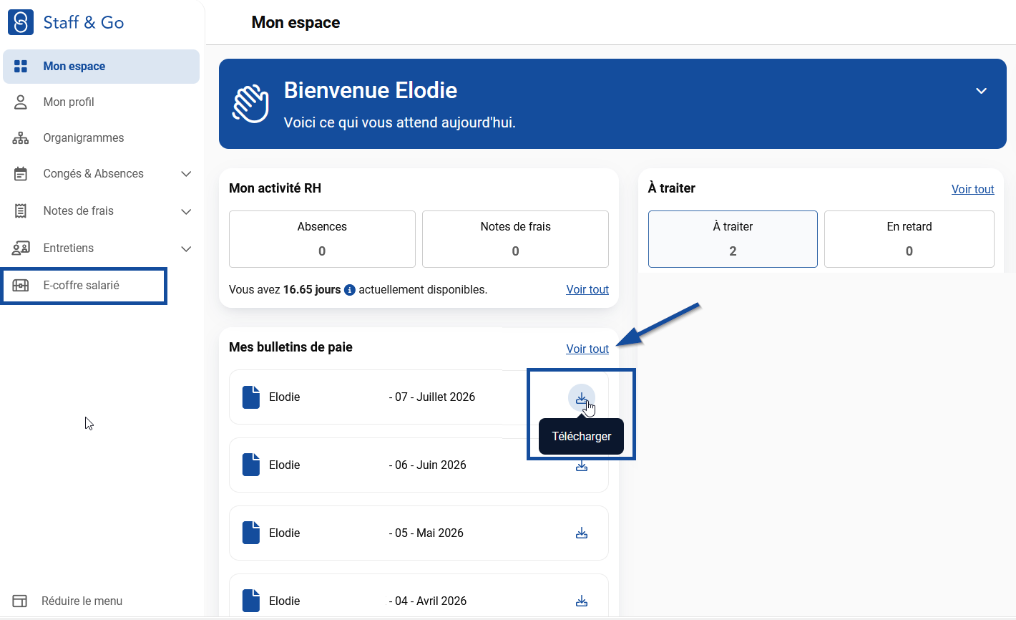Click the Mon profil person icon
The image size is (1016, 620).
pos(21,102)
